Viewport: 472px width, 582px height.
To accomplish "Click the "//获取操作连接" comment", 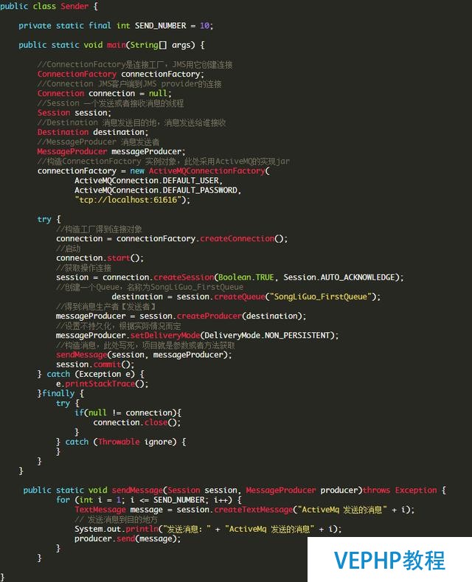I will [84, 268].
